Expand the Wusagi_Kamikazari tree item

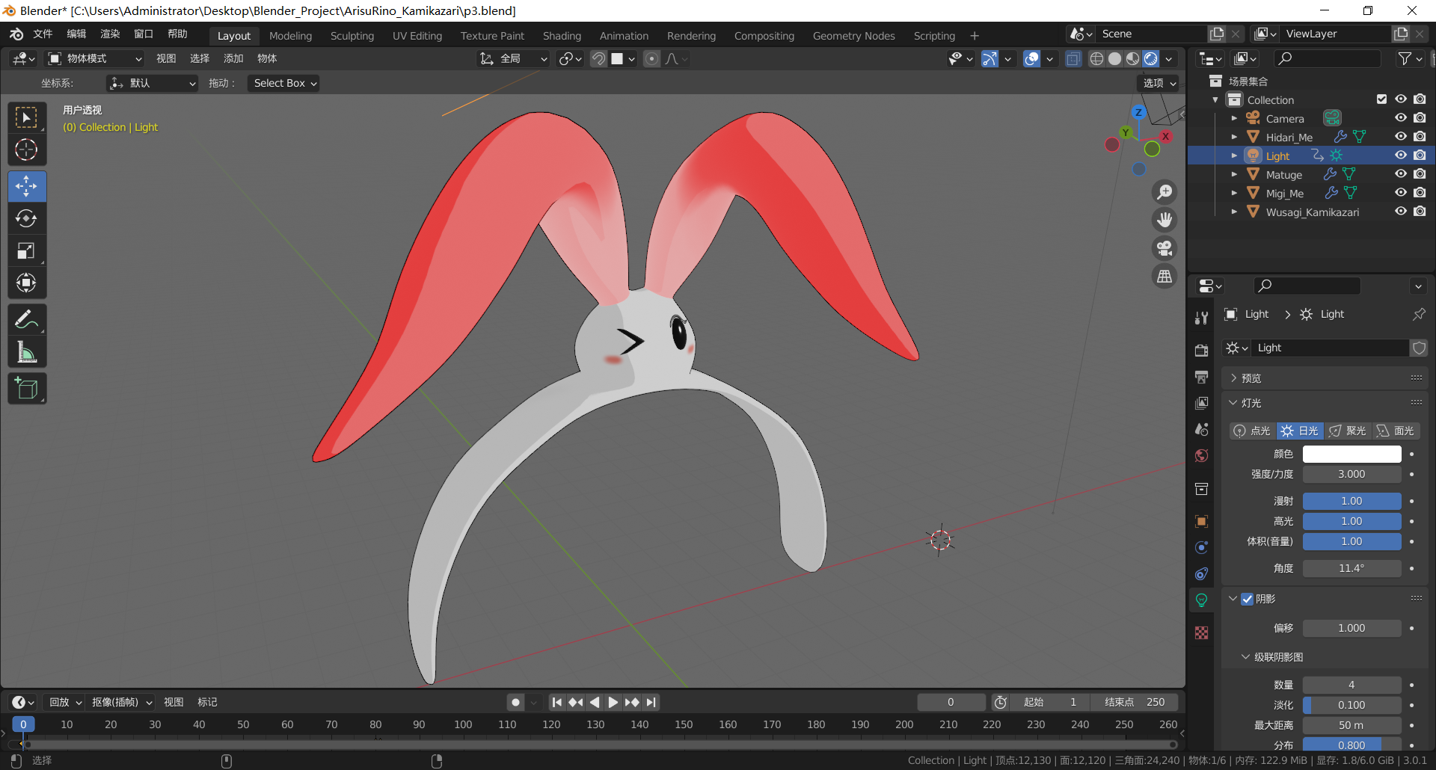point(1234,212)
